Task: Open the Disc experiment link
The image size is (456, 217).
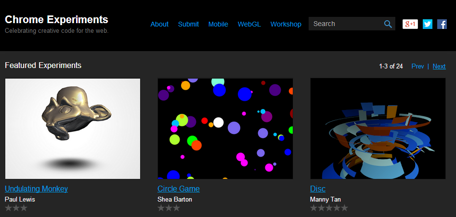Action: [x=318, y=189]
